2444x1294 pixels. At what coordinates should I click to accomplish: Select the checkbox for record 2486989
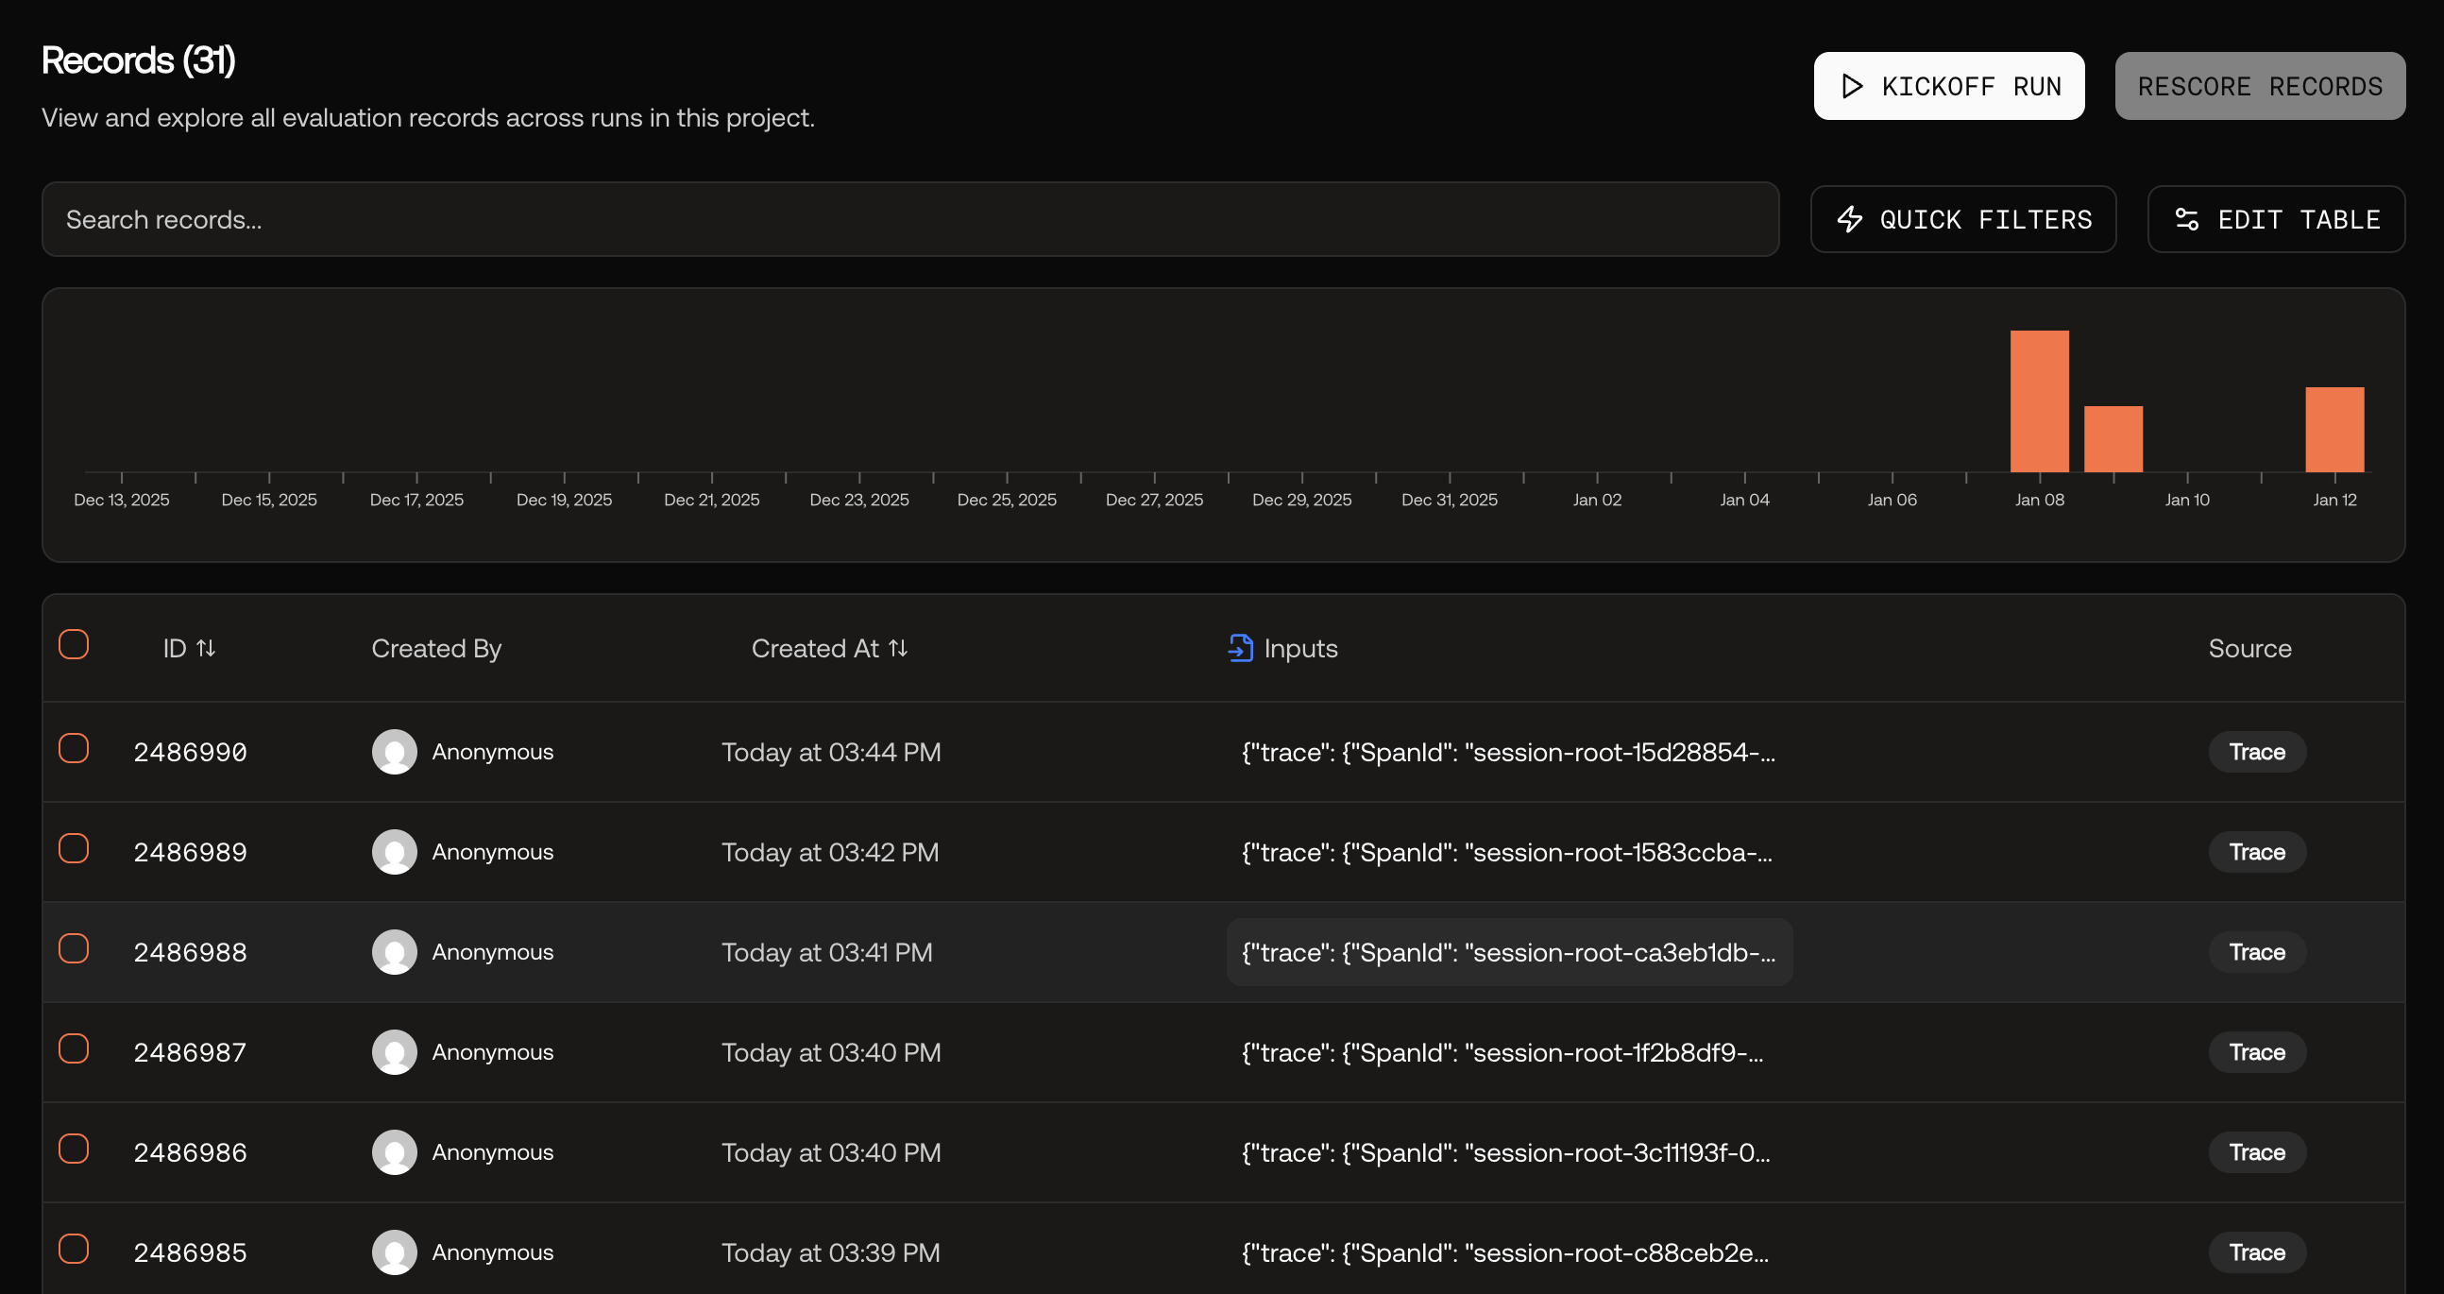74,848
